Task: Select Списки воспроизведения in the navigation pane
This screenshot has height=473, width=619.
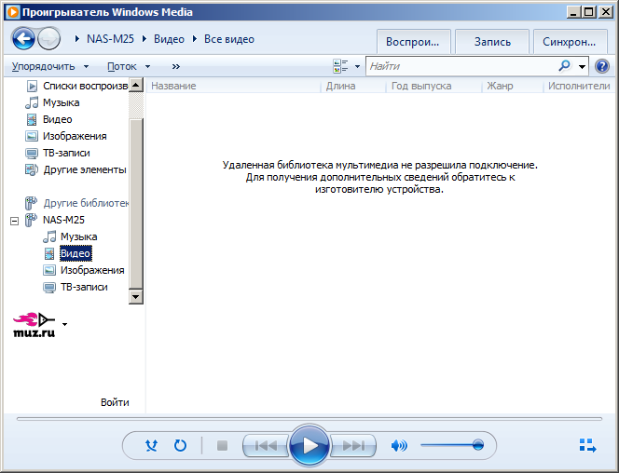Action: point(85,86)
